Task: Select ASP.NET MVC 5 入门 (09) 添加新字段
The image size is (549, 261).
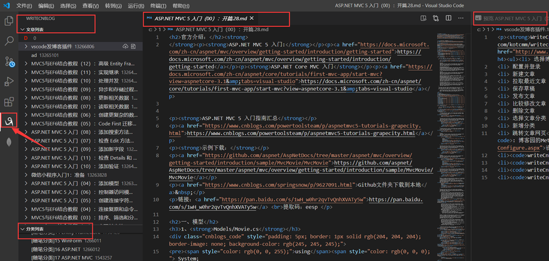Action: tap(80, 149)
